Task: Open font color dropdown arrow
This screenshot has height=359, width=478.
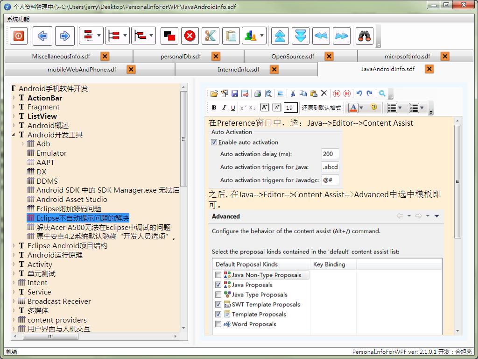Action: pyautogui.click(x=361, y=108)
